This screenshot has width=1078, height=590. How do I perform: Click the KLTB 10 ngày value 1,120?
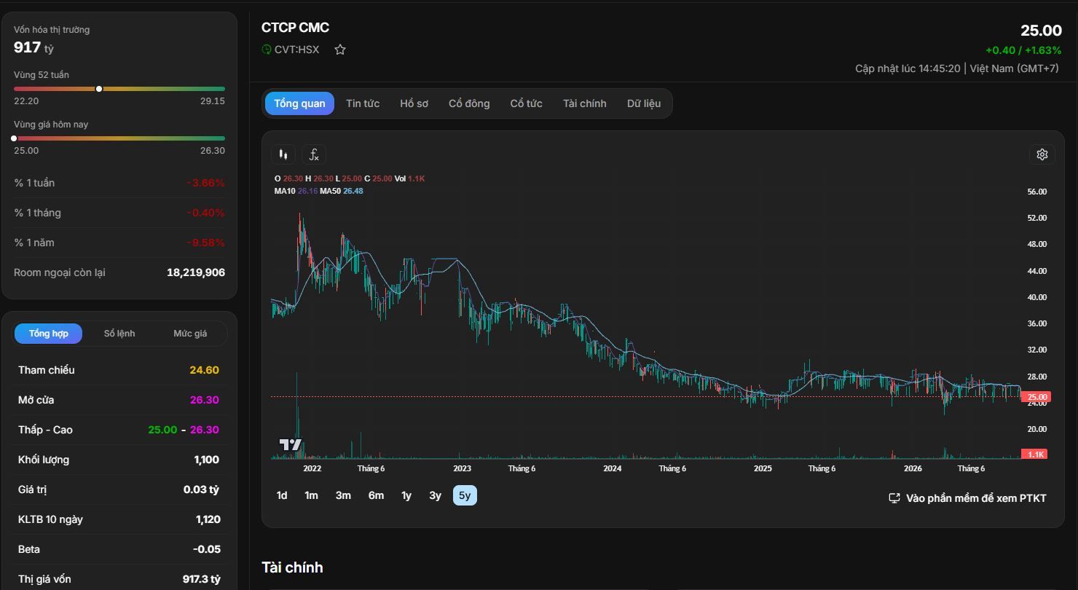point(208,519)
